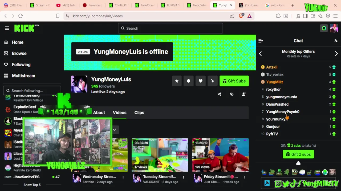Show next leaderboard in chat
This screenshot has width=341, height=191.
pos(336,54)
